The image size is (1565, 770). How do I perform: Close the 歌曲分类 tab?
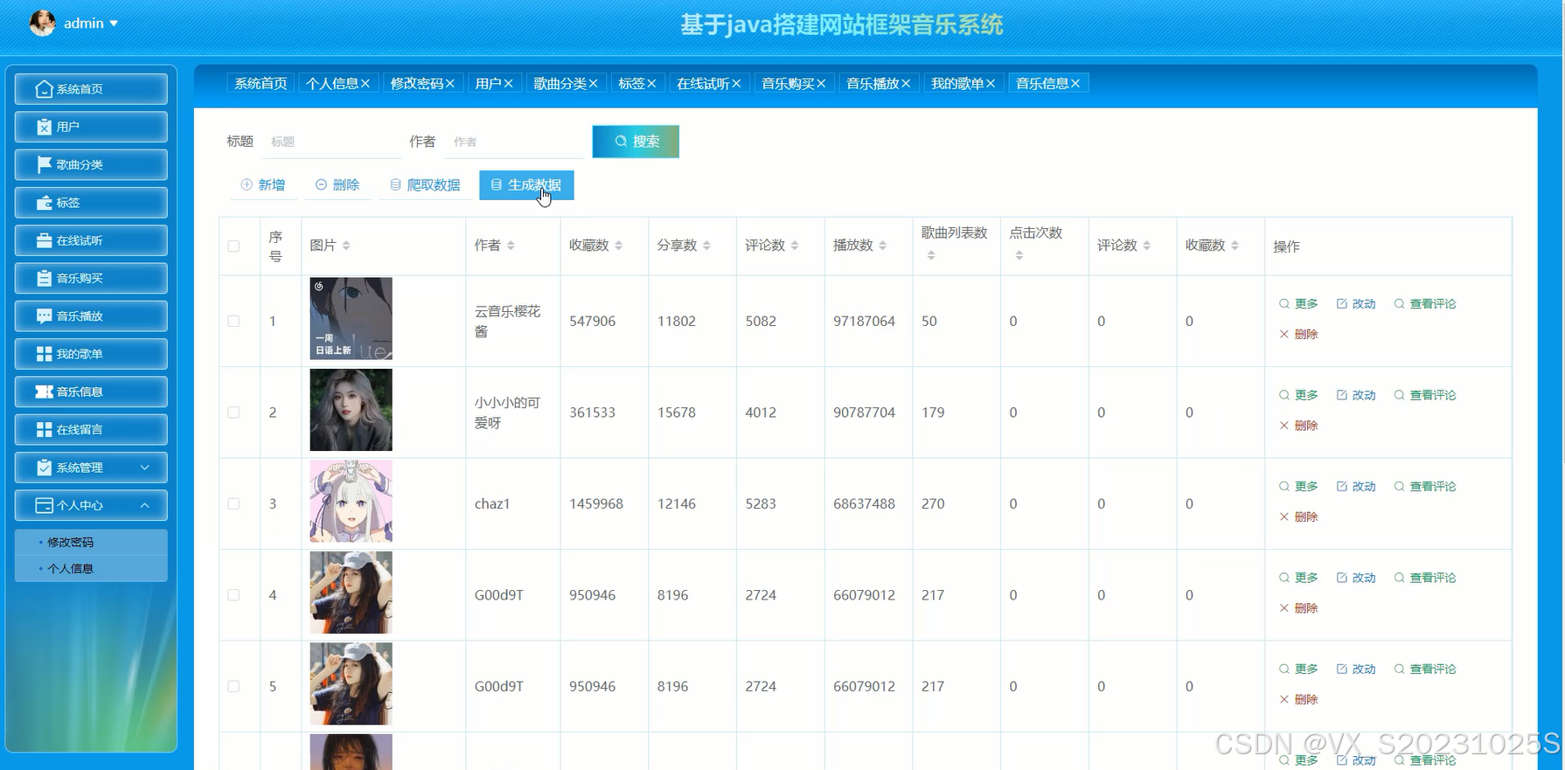click(x=593, y=83)
